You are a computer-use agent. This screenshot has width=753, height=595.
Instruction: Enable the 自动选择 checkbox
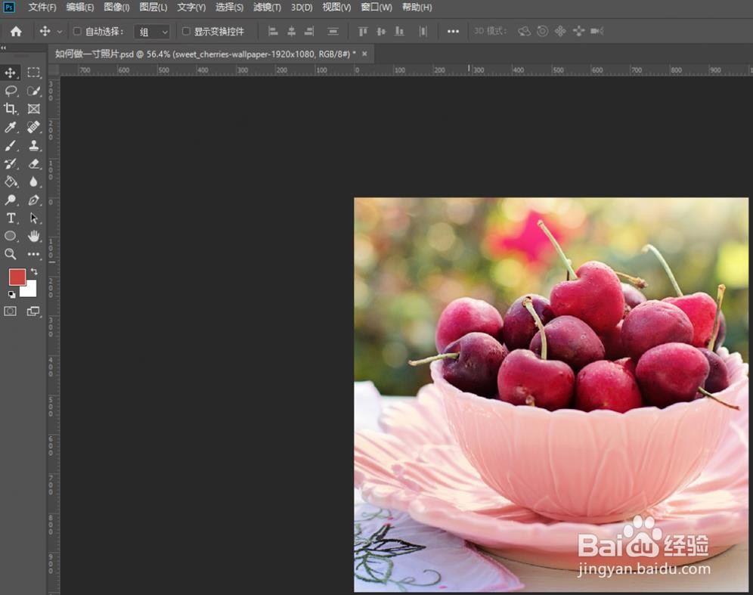[x=77, y=31]
